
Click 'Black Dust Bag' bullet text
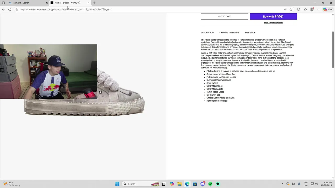(213, 95)
